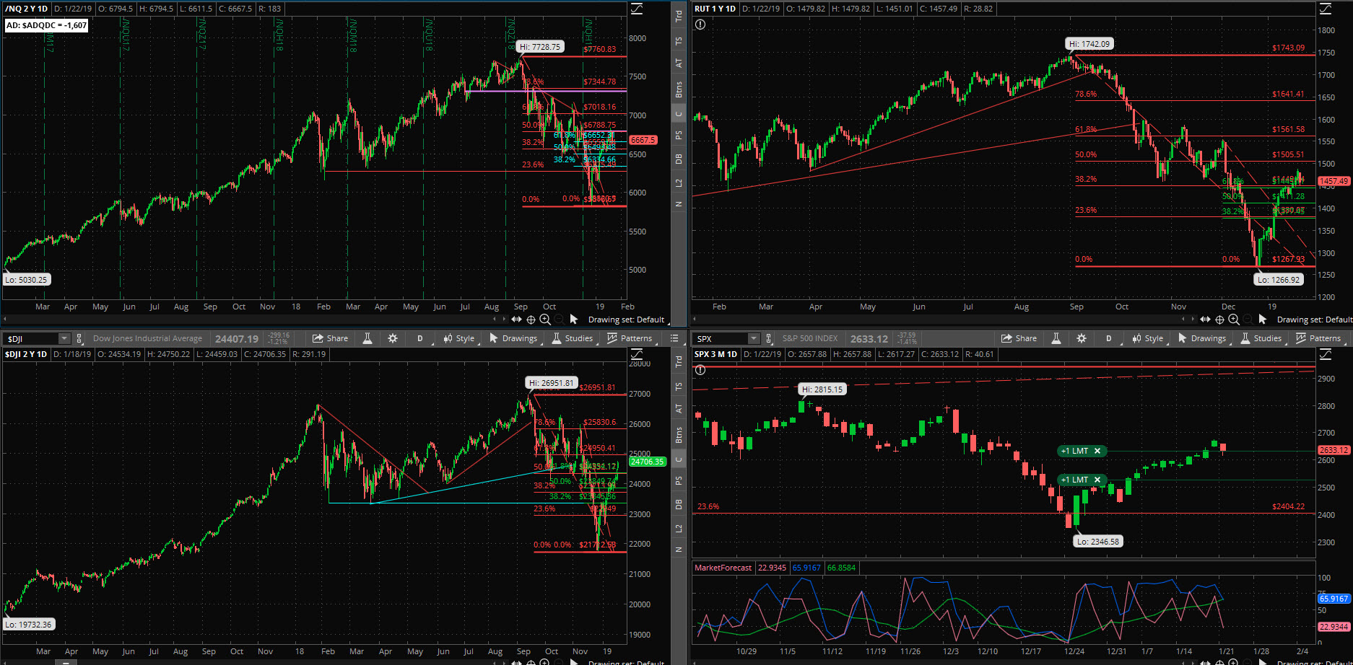This screenshot has width=1353, height=665.
Task: Click the MarketForecast study label
Action: [x=723, y=568]
